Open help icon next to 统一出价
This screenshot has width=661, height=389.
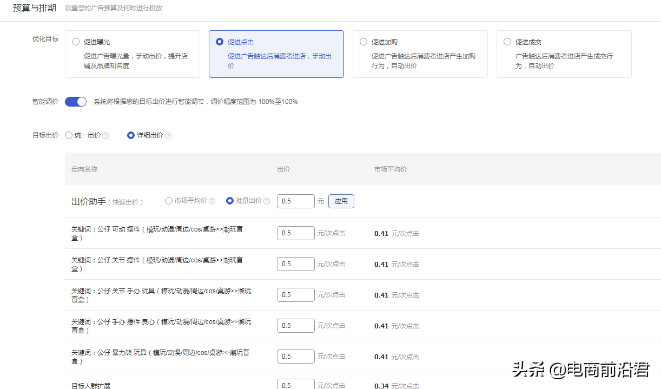point(106,136)
